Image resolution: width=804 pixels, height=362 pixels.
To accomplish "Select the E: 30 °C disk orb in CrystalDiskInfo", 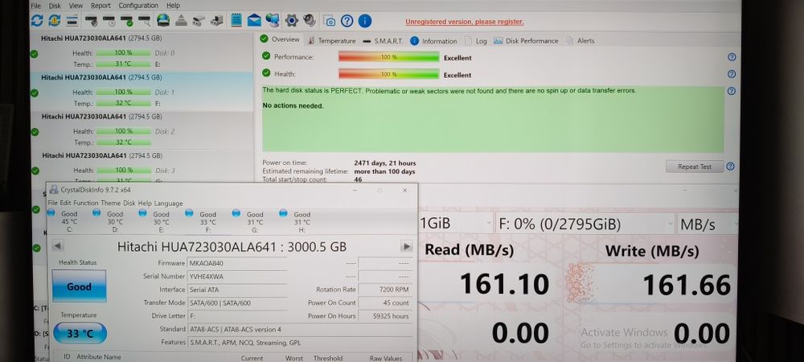I will tap(142, 213).
